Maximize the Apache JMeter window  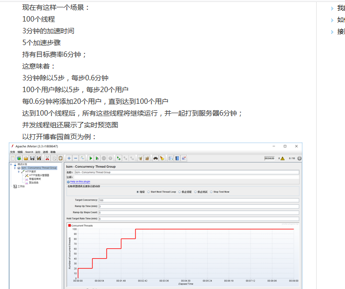coord(285,146)
